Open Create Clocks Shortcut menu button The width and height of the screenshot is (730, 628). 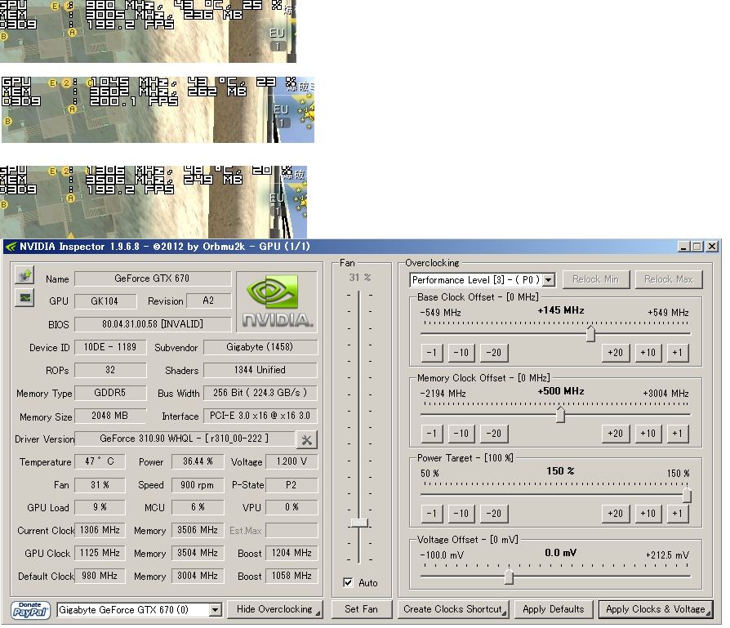coord(453,609)
